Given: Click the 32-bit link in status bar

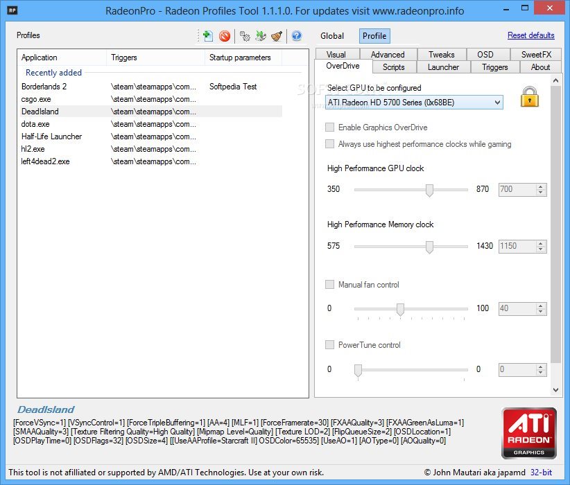Looking at the screenshot, I should (541, 472).
